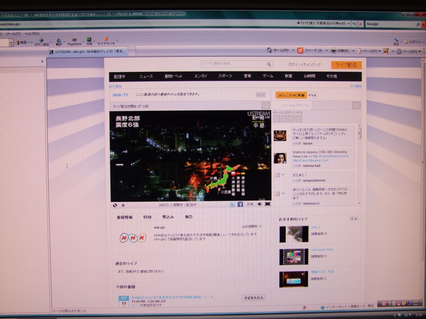
Task: Click the Facebook share icon under the video
Action: pos(240,204)
